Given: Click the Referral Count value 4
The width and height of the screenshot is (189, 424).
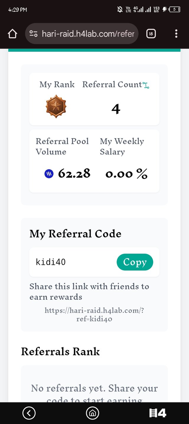Looking at the screenshot, I should pos(116,109).
